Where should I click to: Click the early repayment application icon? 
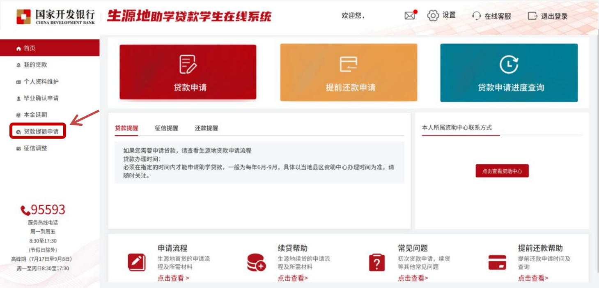click(x=349, y=65)
